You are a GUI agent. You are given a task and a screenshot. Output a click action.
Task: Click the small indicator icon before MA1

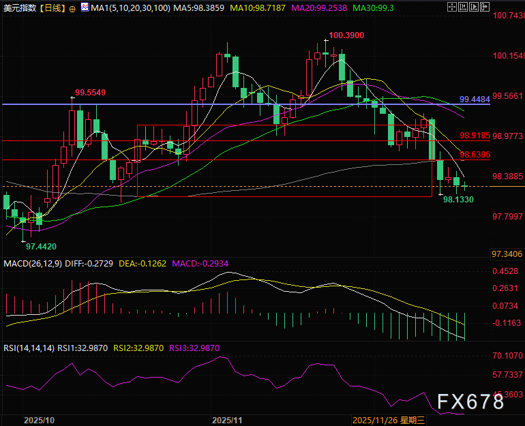[85, 8]
